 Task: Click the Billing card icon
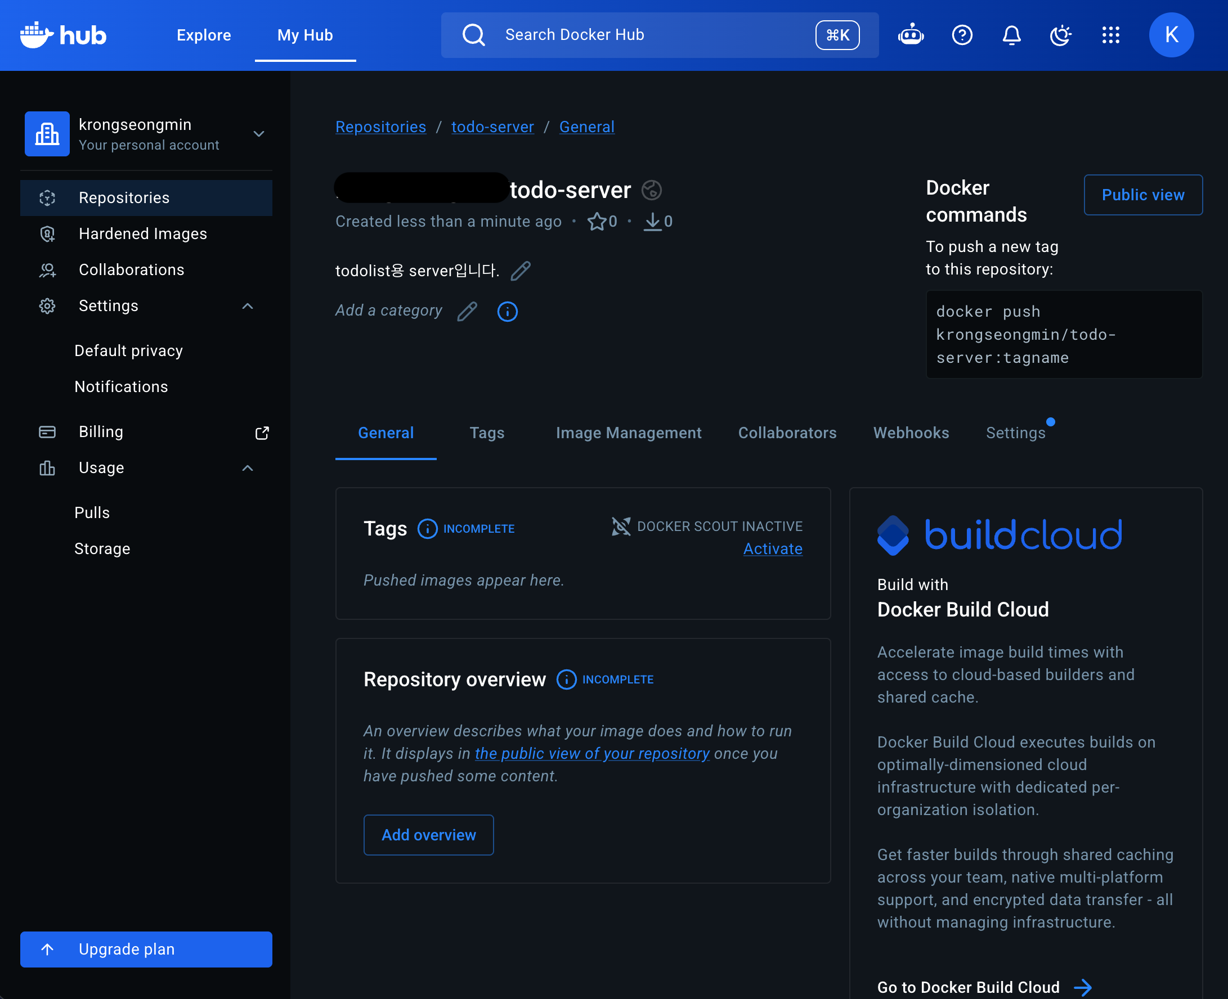pyautogui.click(x=47, y=431)
